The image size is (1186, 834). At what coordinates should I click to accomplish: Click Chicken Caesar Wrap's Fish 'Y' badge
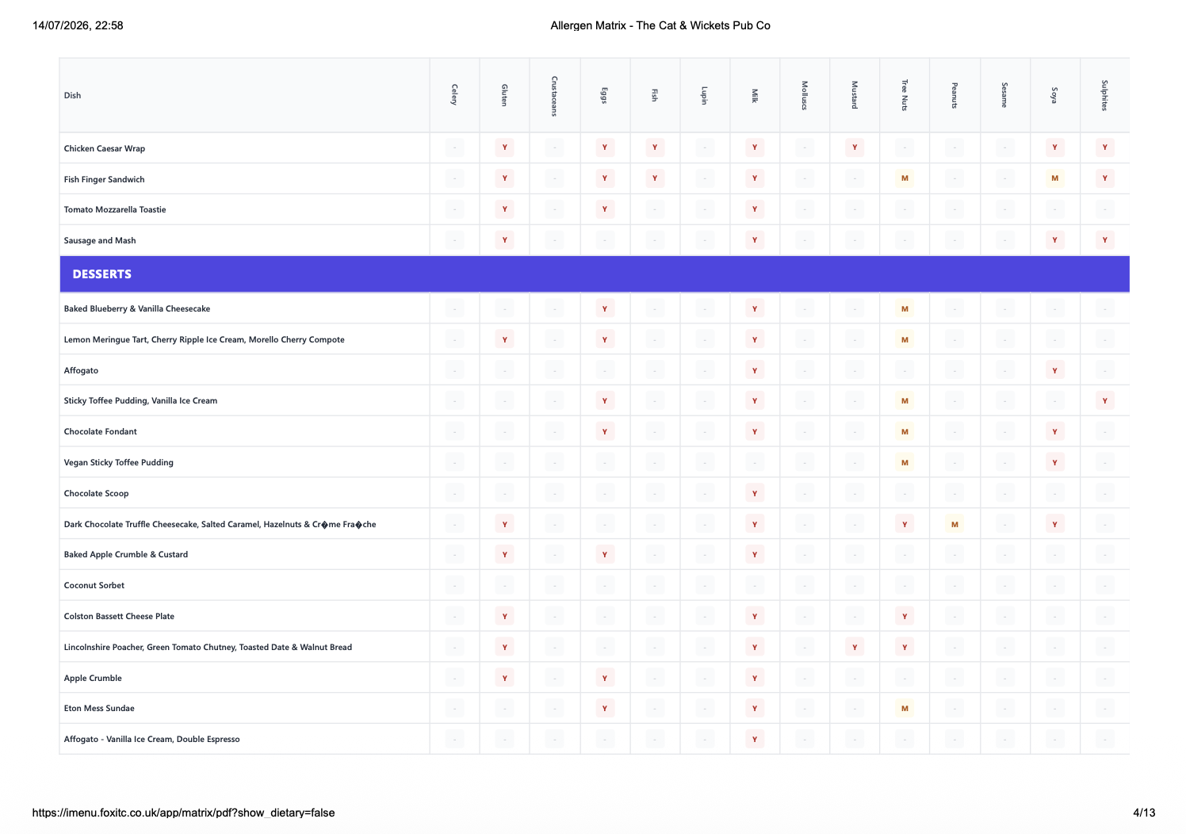pyautogui.click(x=654, y=147)
